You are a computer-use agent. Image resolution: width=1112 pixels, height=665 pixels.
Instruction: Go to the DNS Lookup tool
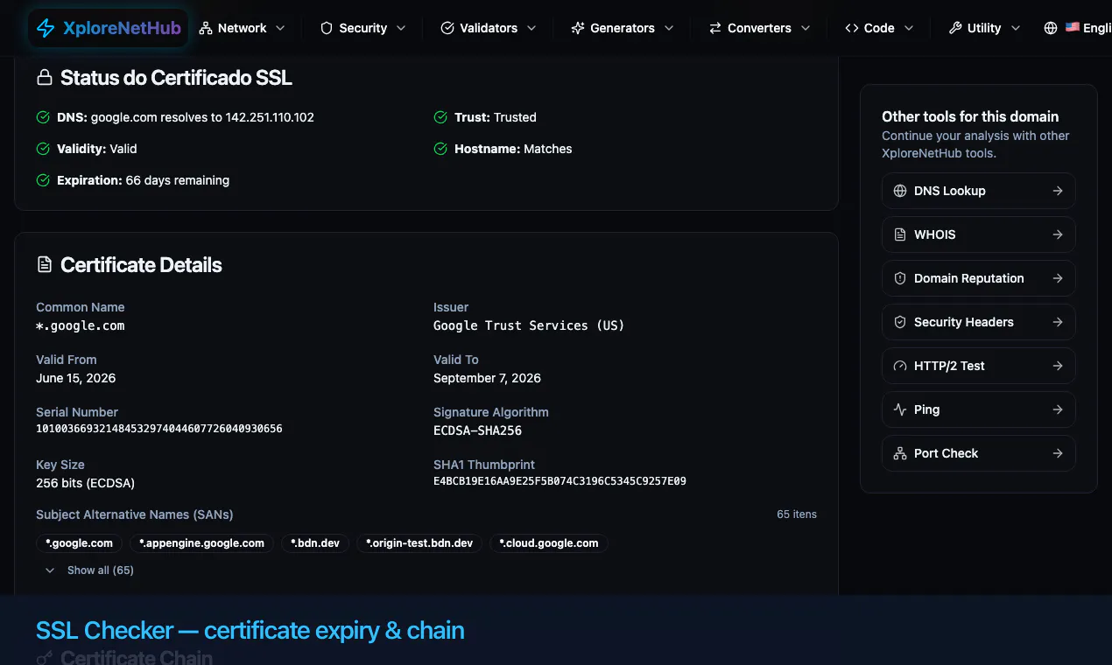(x=979, y=191)
